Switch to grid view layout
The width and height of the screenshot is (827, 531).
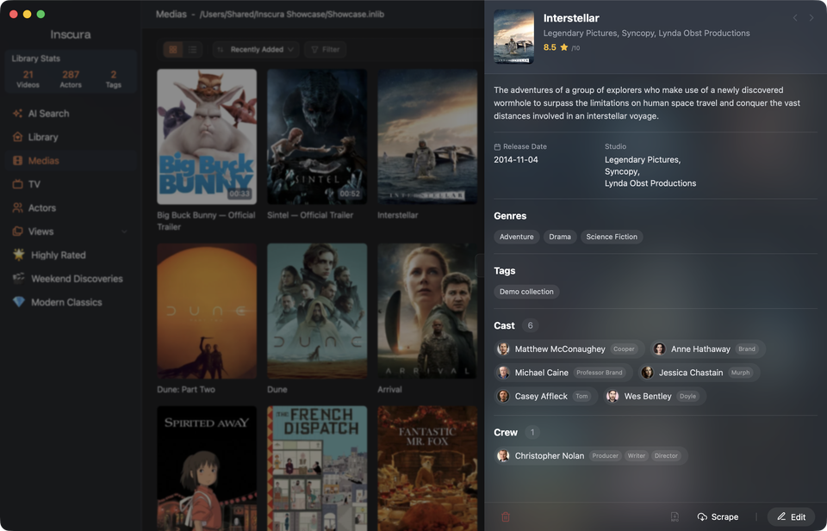point(173,50)
